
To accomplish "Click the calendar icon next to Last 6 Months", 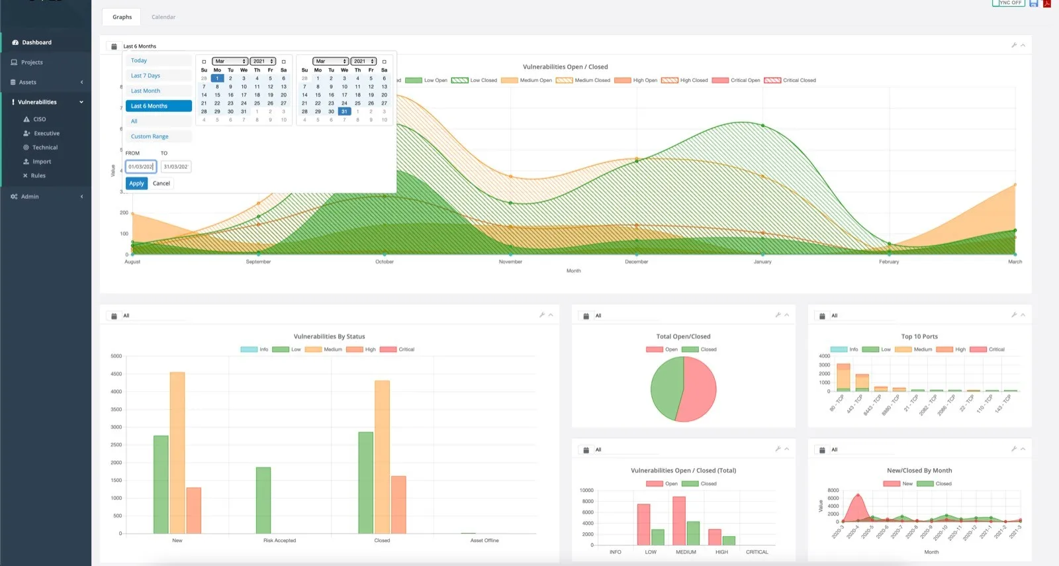I will point(114,46).
